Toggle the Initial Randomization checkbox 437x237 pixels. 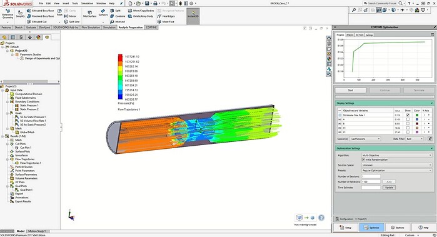click(x=363, y=159)
